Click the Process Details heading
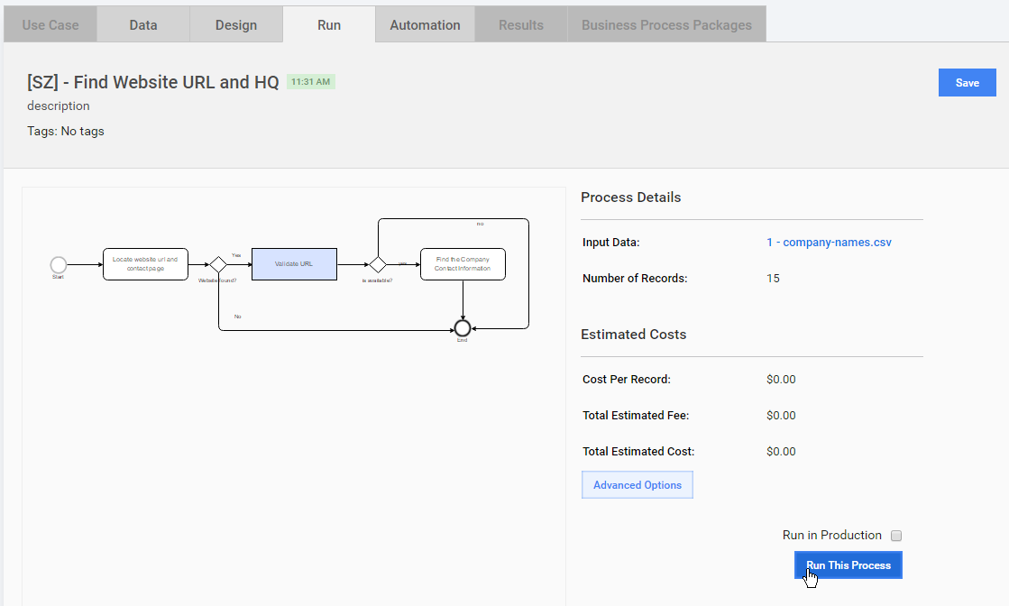The width and height of the screenshot is (1009, 606). point(630,197)
